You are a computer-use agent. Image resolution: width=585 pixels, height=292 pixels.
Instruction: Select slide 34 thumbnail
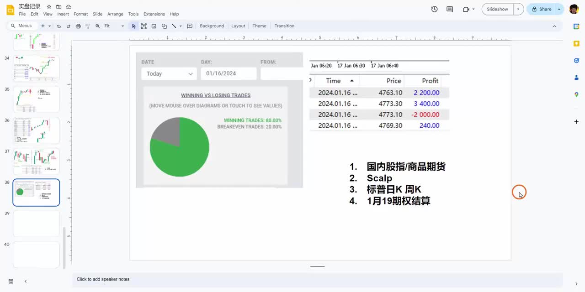pos(36,68)
